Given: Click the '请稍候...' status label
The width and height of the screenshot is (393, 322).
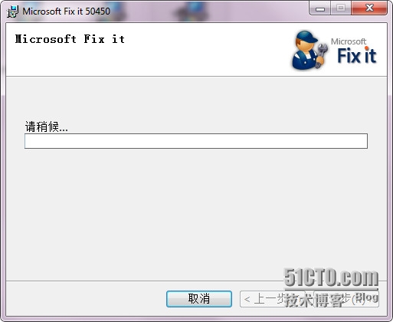Looking at the screenshot, I should (x=47, y=127).
